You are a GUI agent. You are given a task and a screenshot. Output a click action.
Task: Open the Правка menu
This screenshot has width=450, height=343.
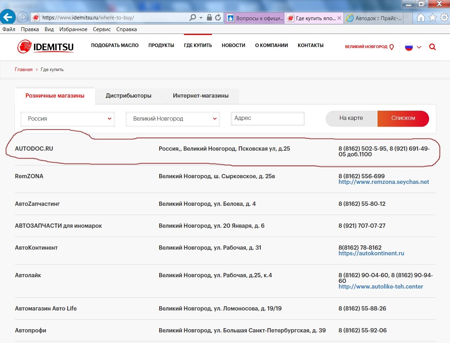coord(30,29)
